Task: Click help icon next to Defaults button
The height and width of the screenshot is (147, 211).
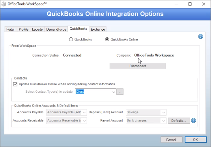Action: pos(194,120)
